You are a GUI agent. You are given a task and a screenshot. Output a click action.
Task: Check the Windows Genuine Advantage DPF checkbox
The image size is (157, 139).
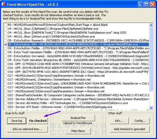click(6, 64)
